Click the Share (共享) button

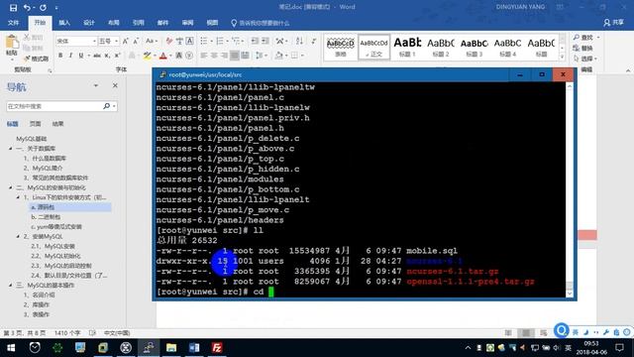614,23
